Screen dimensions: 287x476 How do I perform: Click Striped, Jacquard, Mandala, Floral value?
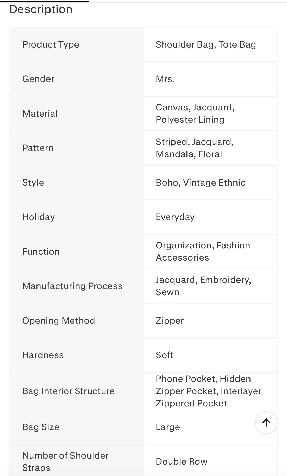coord(195,148)
